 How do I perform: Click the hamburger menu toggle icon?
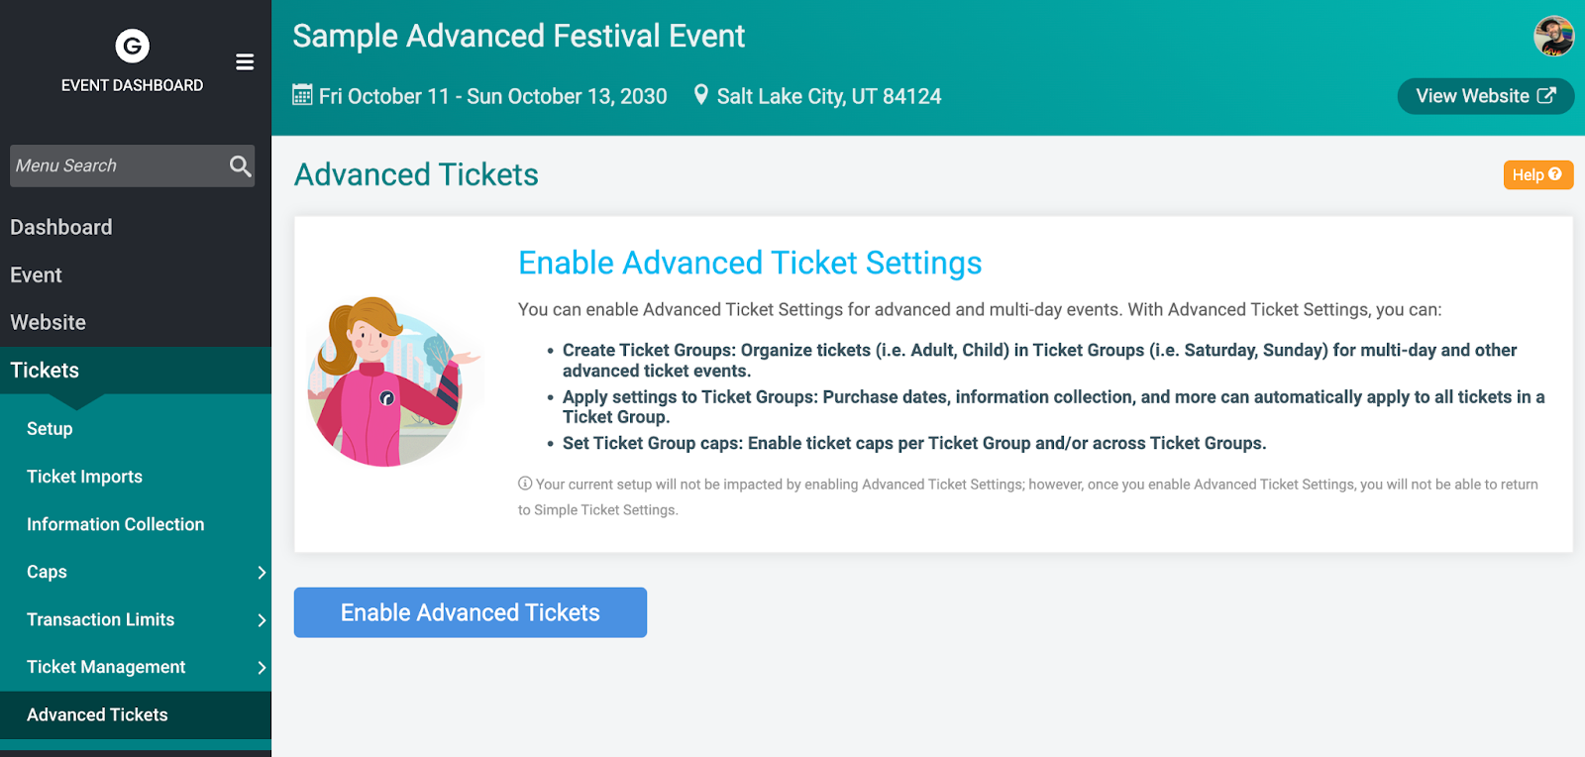(x=245, y=62)
